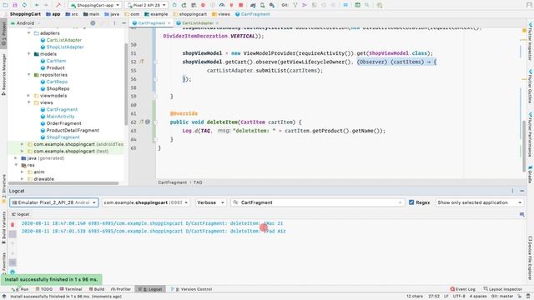Open ShopListAdapter in the project tree

point(65,47)
